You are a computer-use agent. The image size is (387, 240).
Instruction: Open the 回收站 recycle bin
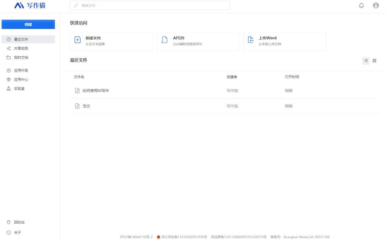pos(19,222)
